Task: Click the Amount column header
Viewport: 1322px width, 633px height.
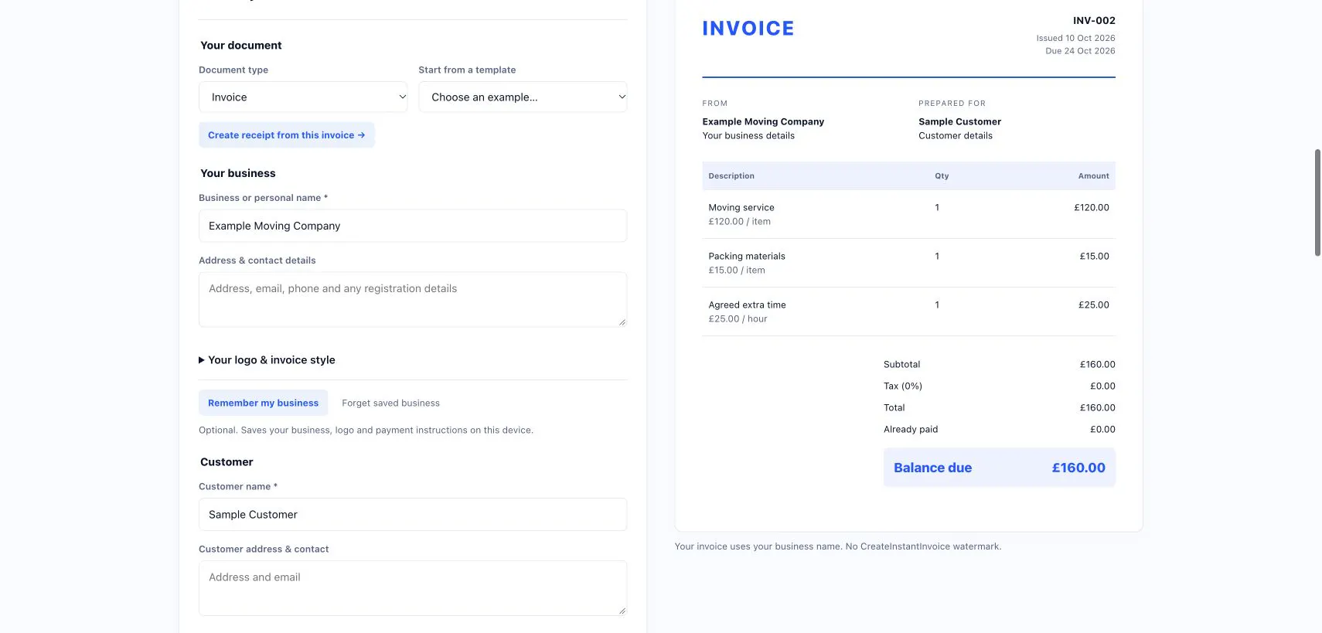Action: (1093, 176)
